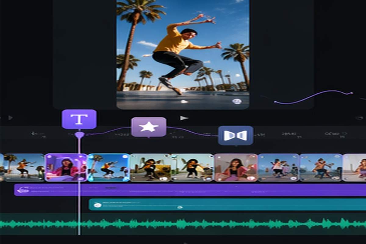
Task: Click the small marker inside the teal track
Action: (180, 207)
